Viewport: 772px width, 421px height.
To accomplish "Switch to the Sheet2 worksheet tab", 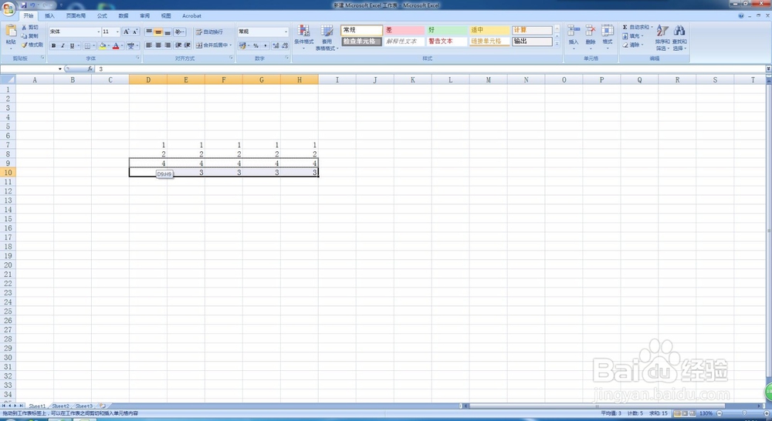I will click(x=60, y=406).
